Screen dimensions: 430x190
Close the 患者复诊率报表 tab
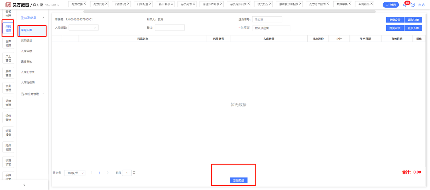tap(300, 4)
